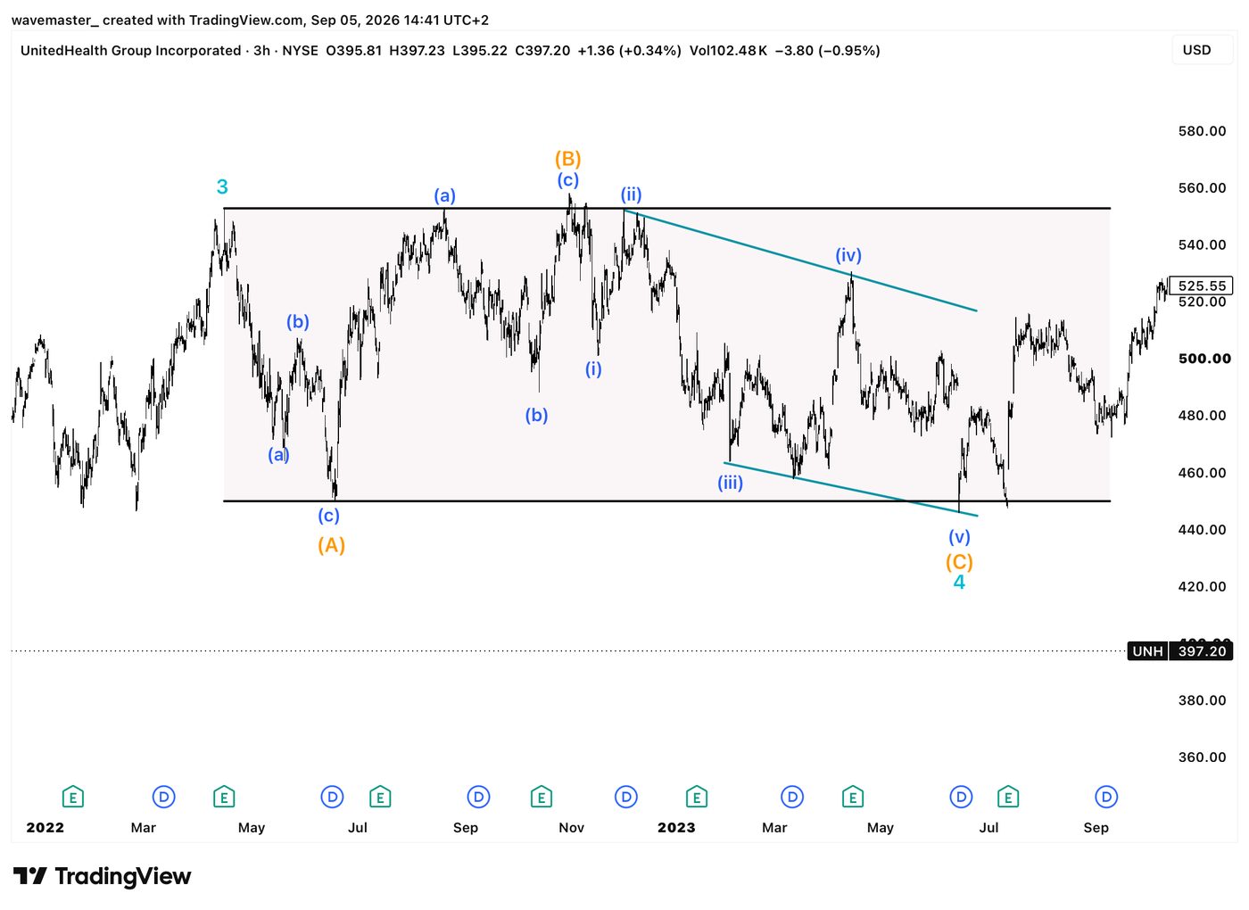Click the earnings marker just before Nov 2022
Image resolution: width=1249 pixels, height=910 pixels.
(541, 797)
